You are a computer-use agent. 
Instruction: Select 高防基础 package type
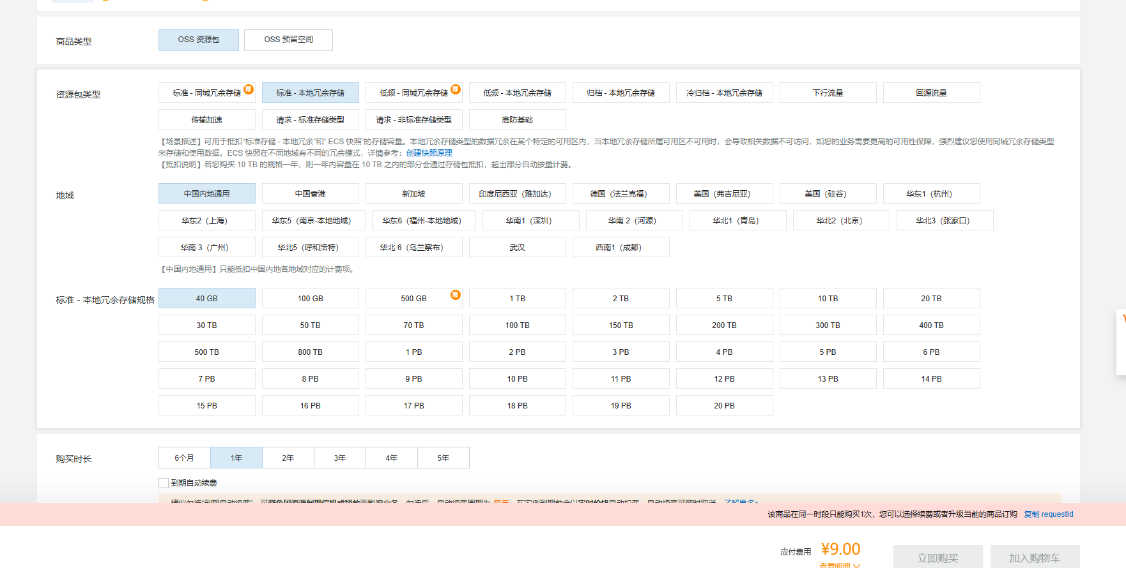[518, 120]
